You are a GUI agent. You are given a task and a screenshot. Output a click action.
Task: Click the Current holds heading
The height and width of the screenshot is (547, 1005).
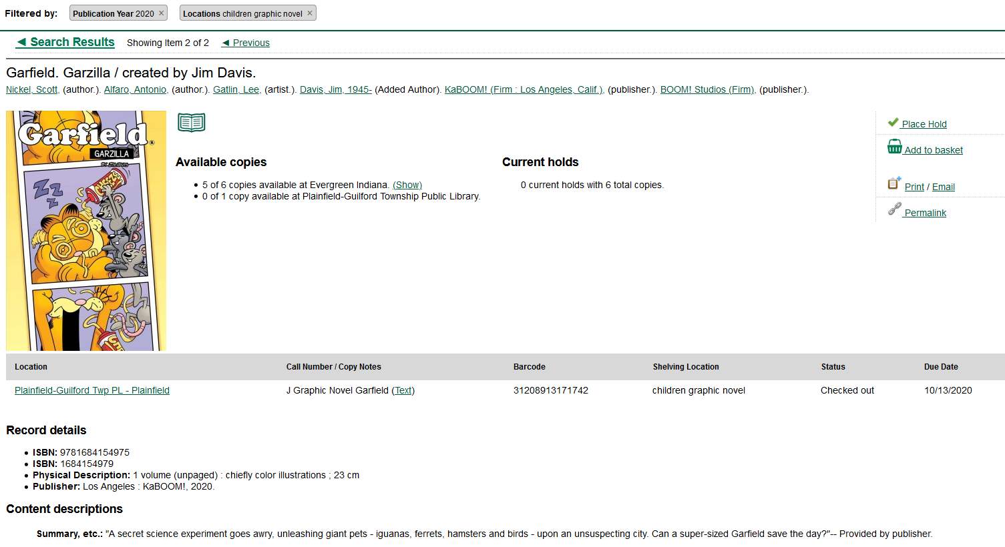pos(540,162)
